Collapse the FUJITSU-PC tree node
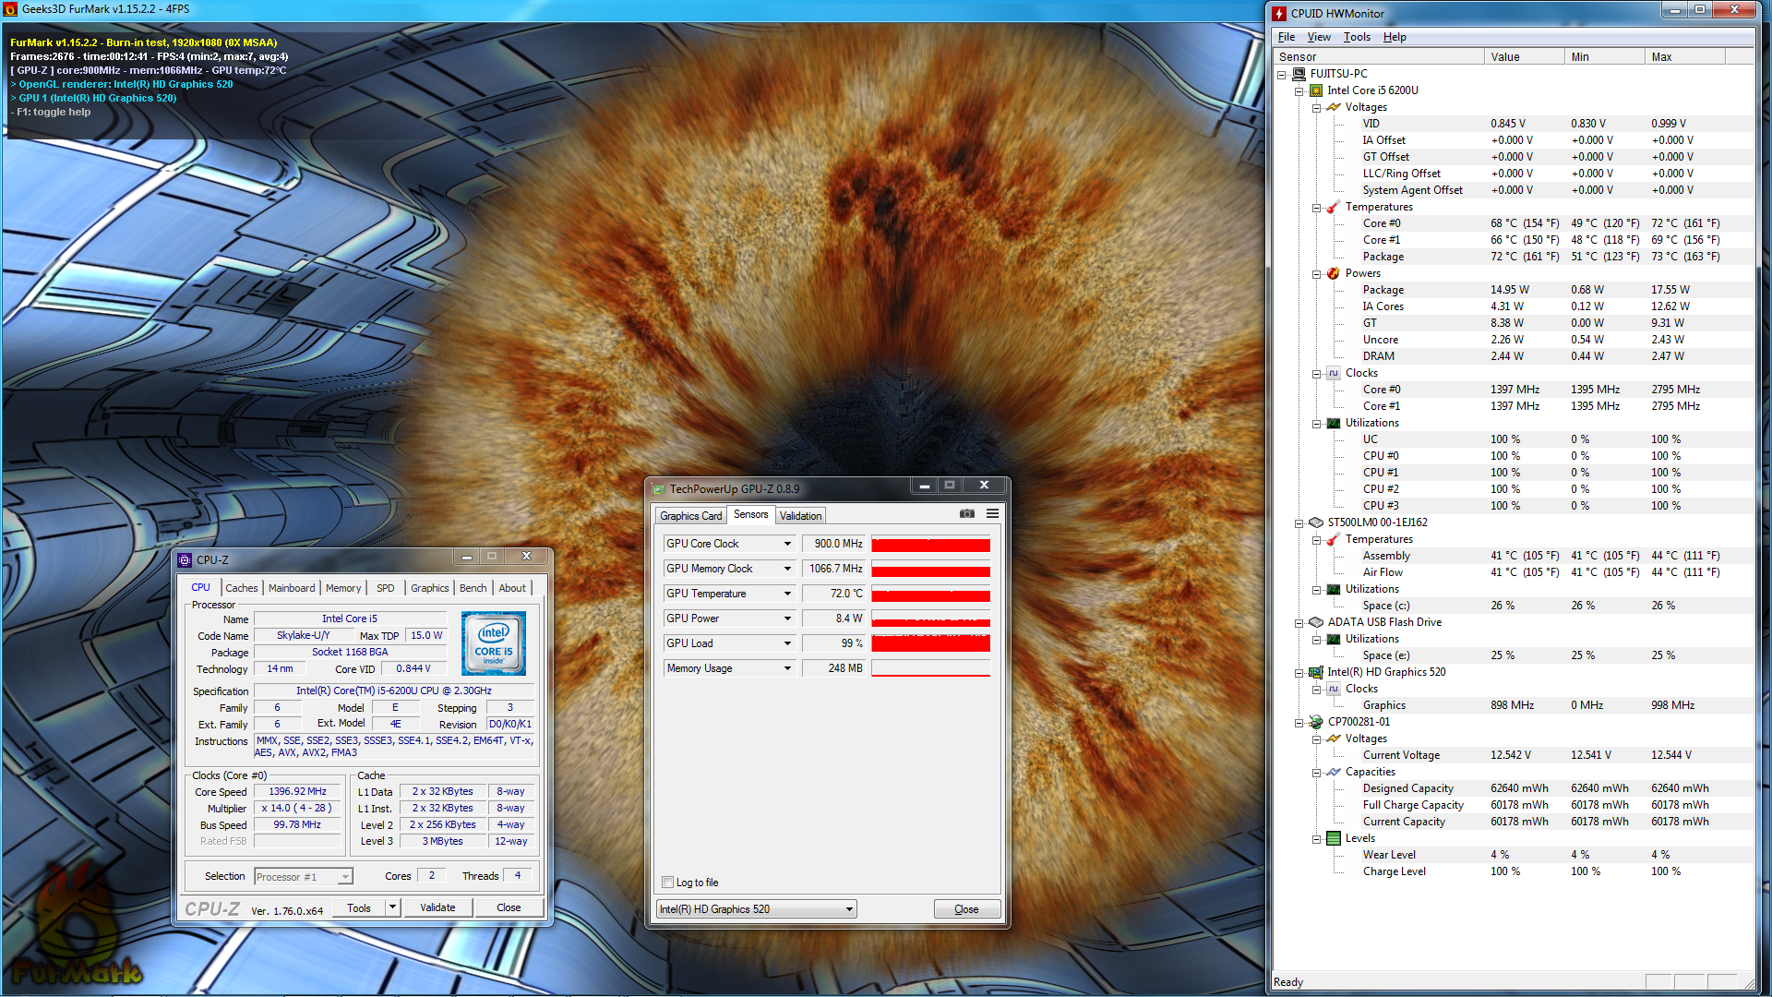The width and height of the screenshot is (1772, 997). (x=1282, y=75)
